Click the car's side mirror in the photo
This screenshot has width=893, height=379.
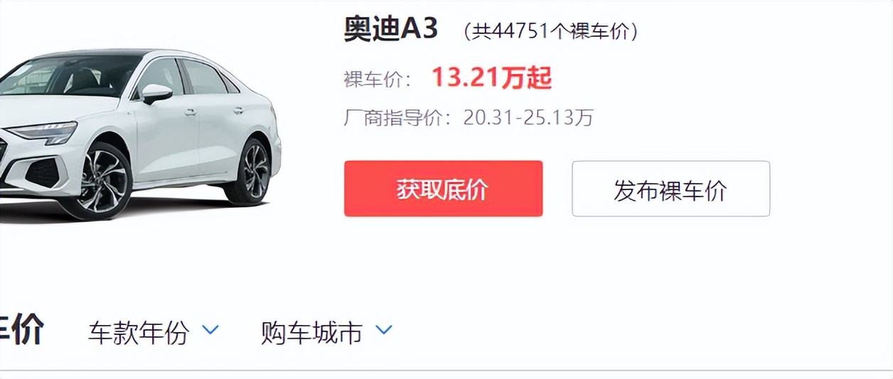click(156, 93)
